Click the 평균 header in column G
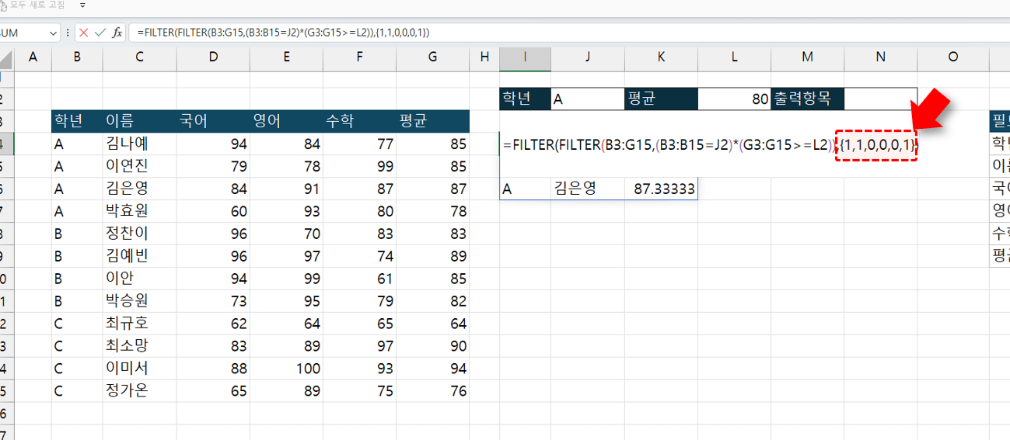The height and width of the screenshot is (440, 1010). pos(433,121)
